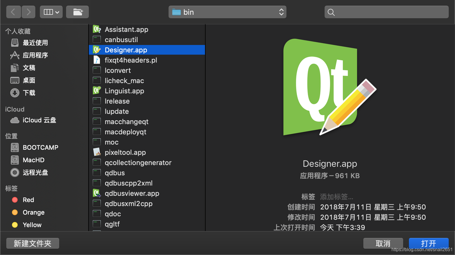
Task: Select the canbusutil file name
Action: coord(121,40)
